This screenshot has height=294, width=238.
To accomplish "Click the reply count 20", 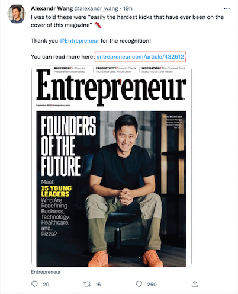I will (x=46, y=285).
